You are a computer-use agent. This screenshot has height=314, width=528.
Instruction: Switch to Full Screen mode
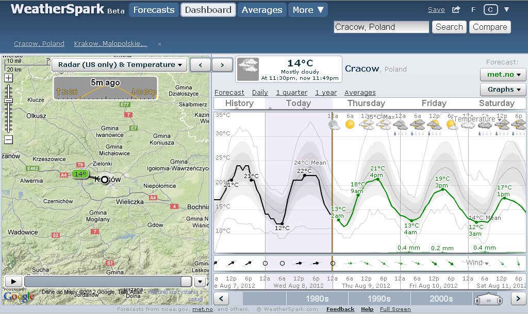395,309
